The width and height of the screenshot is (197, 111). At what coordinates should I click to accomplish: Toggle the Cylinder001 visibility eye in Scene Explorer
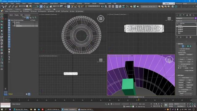(13, 26)
